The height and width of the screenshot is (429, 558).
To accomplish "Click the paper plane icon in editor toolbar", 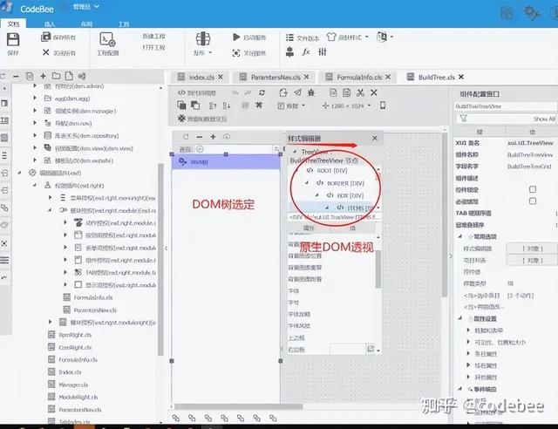I will click(297, 92).
